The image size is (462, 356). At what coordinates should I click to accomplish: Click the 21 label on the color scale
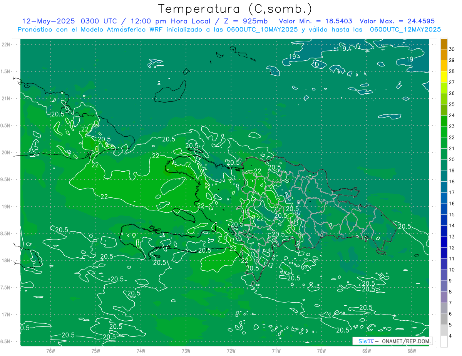[452, 148]
